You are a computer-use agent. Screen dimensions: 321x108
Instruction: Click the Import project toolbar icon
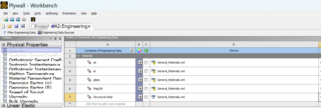click(x=6, y=20)
